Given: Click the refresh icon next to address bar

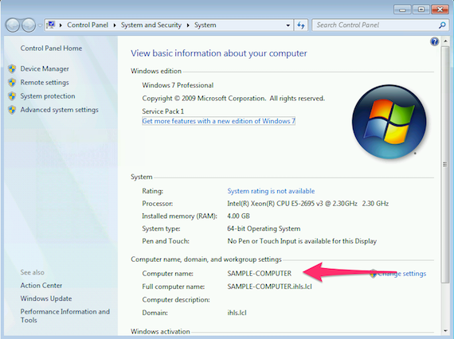Looking at the screenshot, I should click(301, 25).
